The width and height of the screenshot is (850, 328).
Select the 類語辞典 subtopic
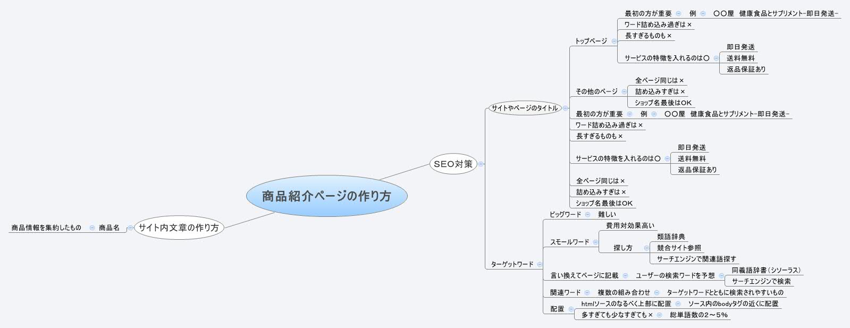671,237
